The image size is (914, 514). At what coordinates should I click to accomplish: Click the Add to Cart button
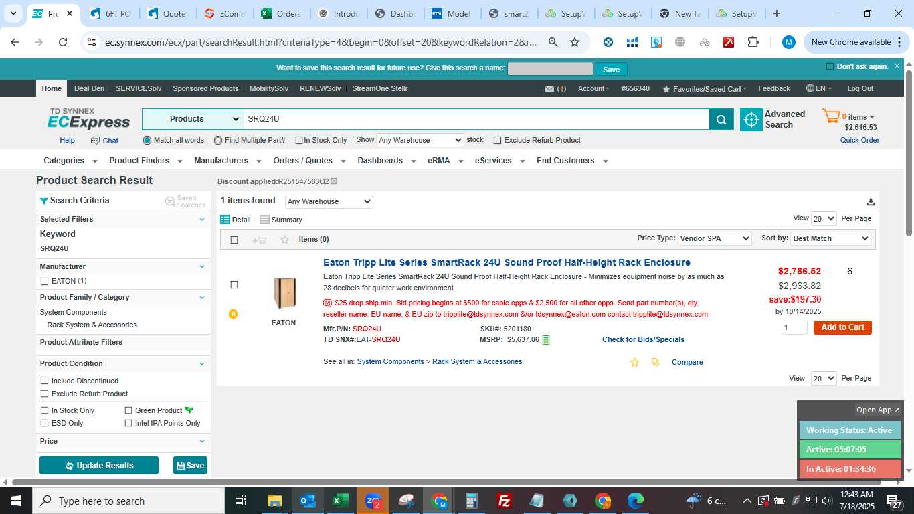(x=842, y=328)
